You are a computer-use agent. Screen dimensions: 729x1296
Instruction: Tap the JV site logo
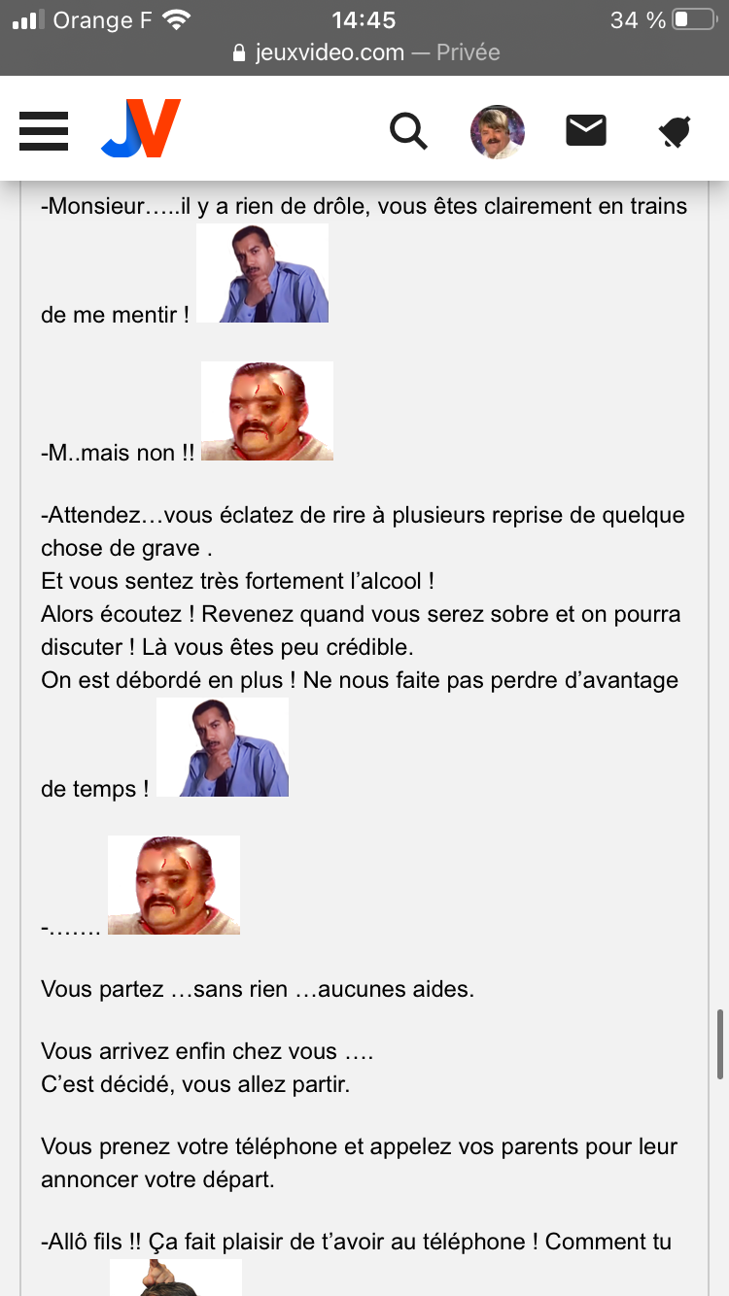(x=141, y=128)
